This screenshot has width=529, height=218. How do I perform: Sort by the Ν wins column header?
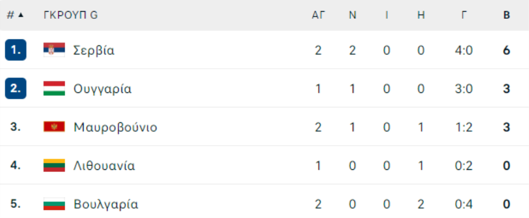(x=353, y=15)
